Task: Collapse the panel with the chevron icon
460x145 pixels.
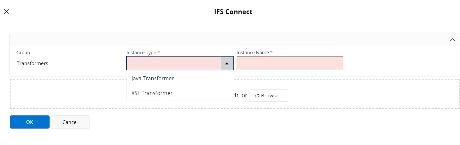Action: click(x=452, y=40)
